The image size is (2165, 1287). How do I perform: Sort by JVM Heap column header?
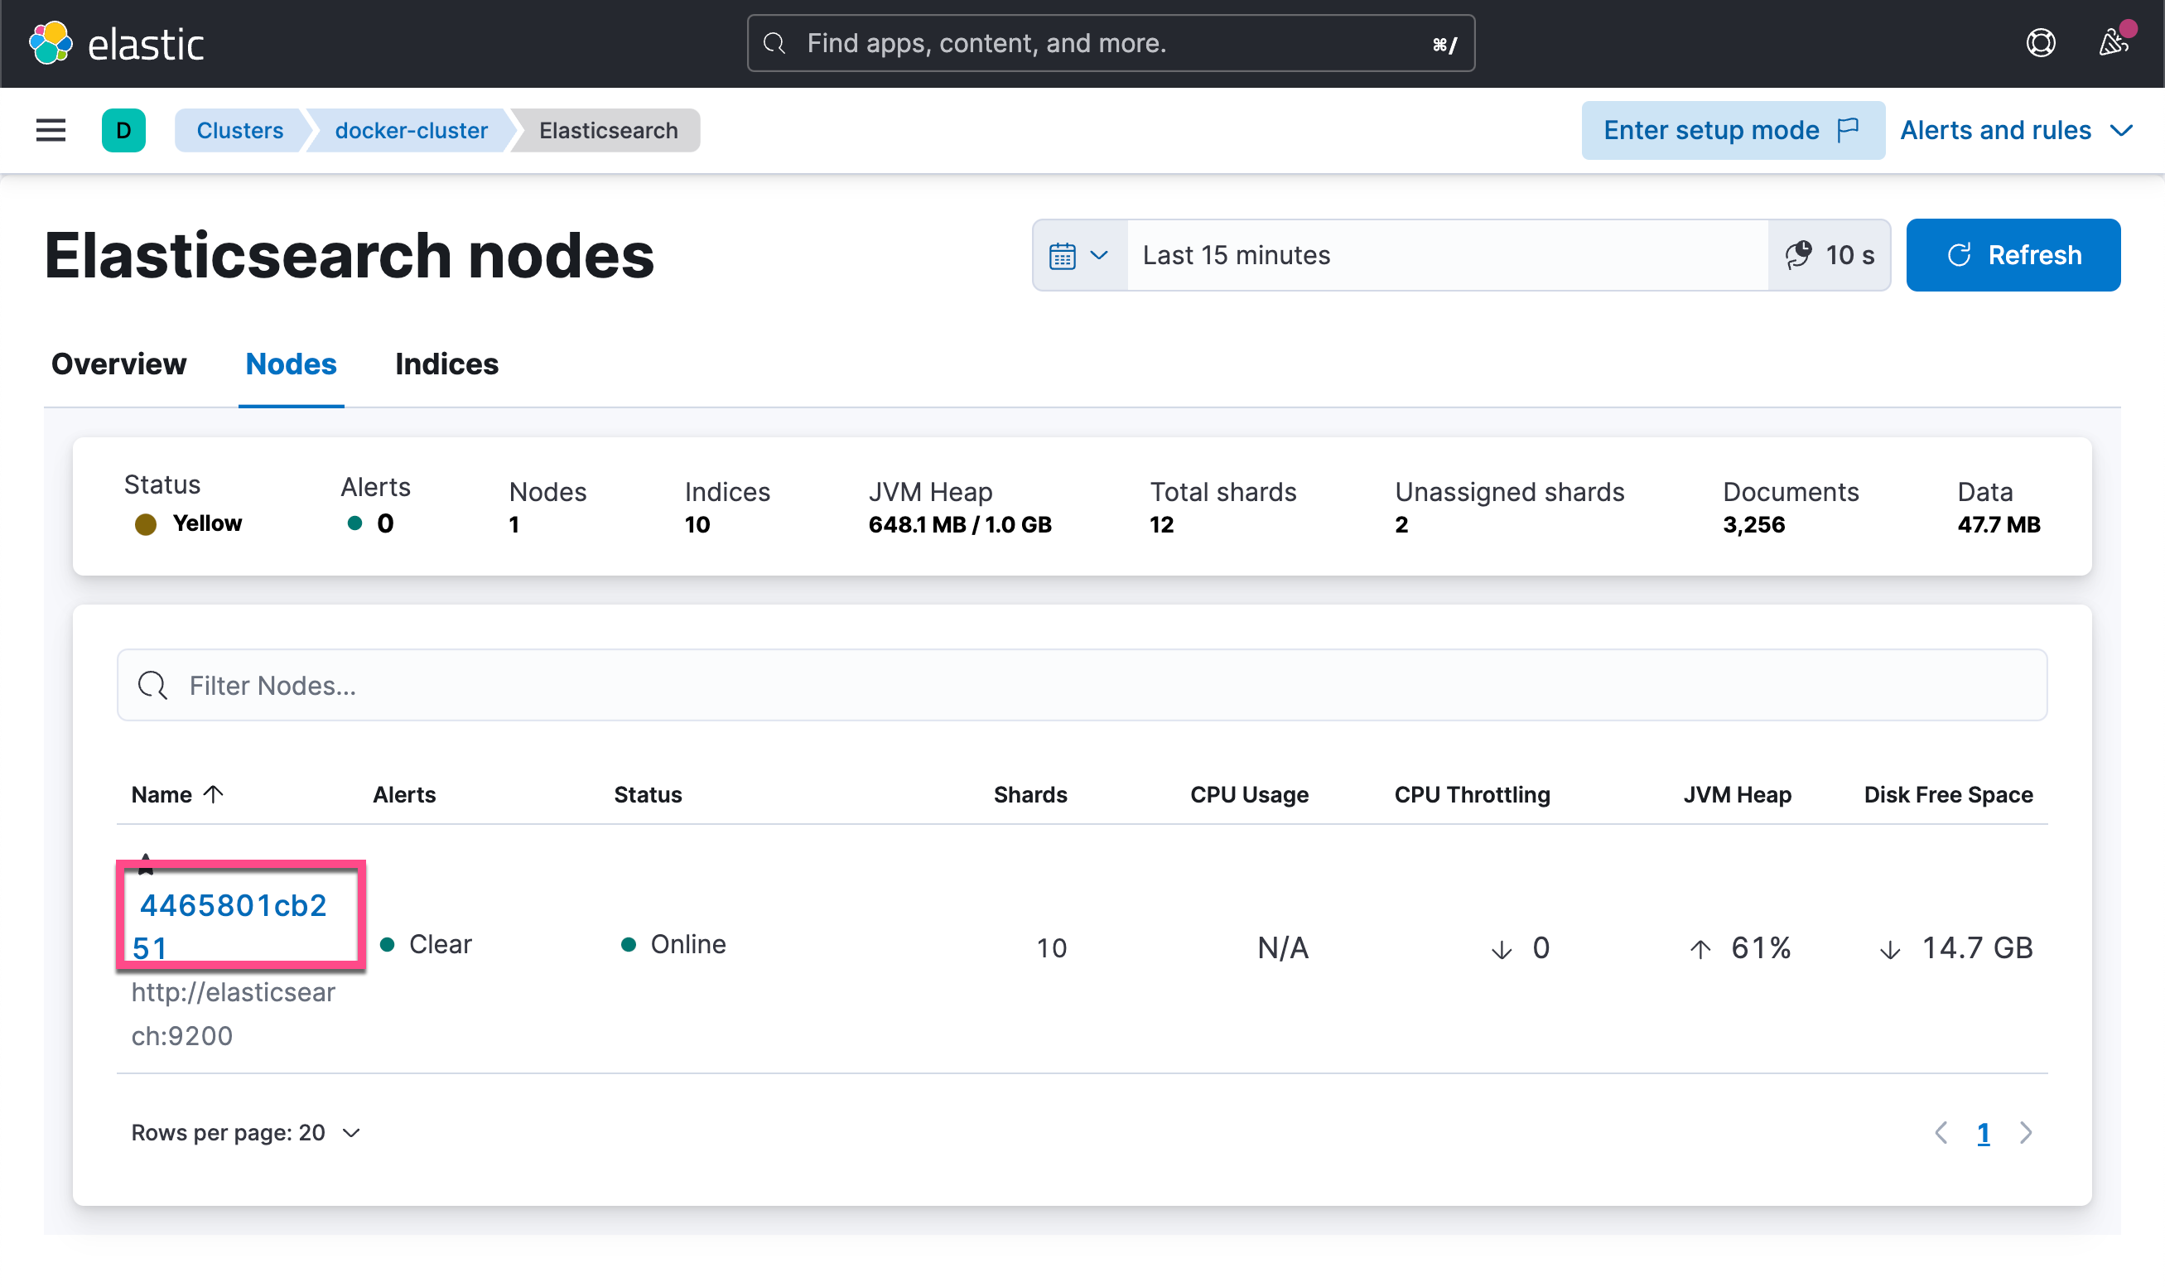point(1737,794)
